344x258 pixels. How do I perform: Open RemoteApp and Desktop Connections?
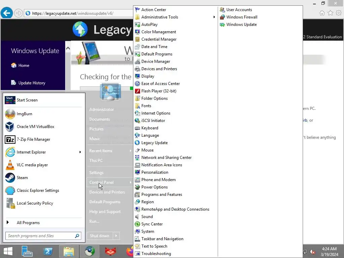(175, 209)
